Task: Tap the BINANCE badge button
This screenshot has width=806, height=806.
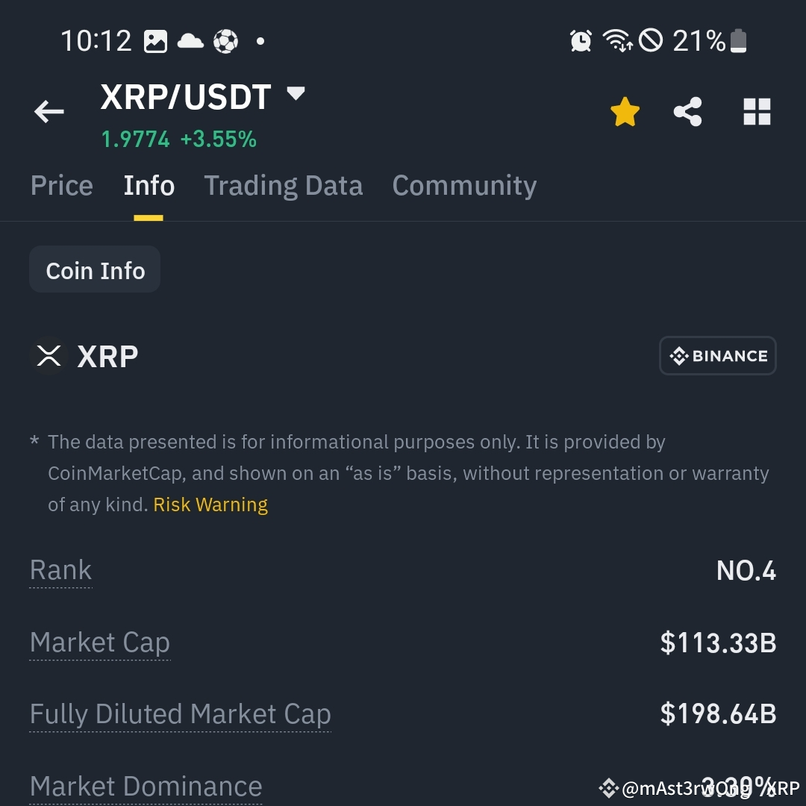Action: (717, 356)
